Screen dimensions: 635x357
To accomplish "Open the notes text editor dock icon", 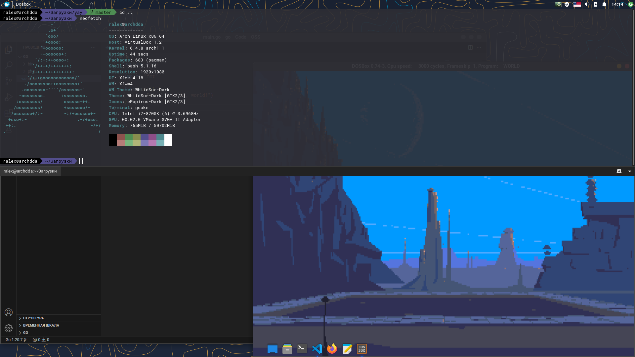I will [x=347, y=349].
